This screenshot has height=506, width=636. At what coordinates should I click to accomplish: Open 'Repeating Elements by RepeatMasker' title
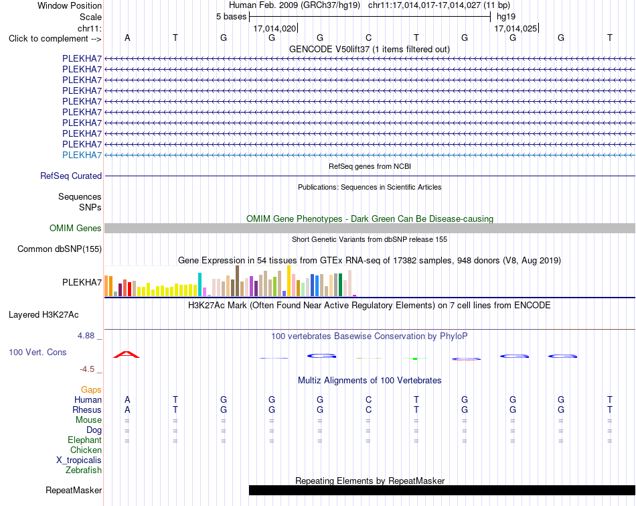pyautogui.click(x=370, y=481)
